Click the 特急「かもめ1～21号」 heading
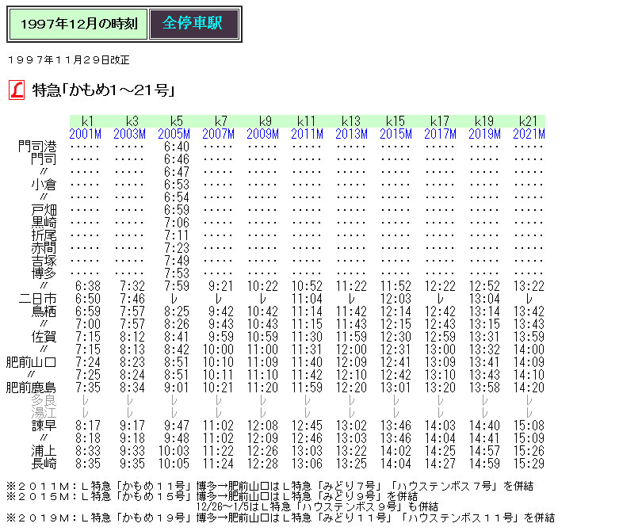 [x=103, y=90]
